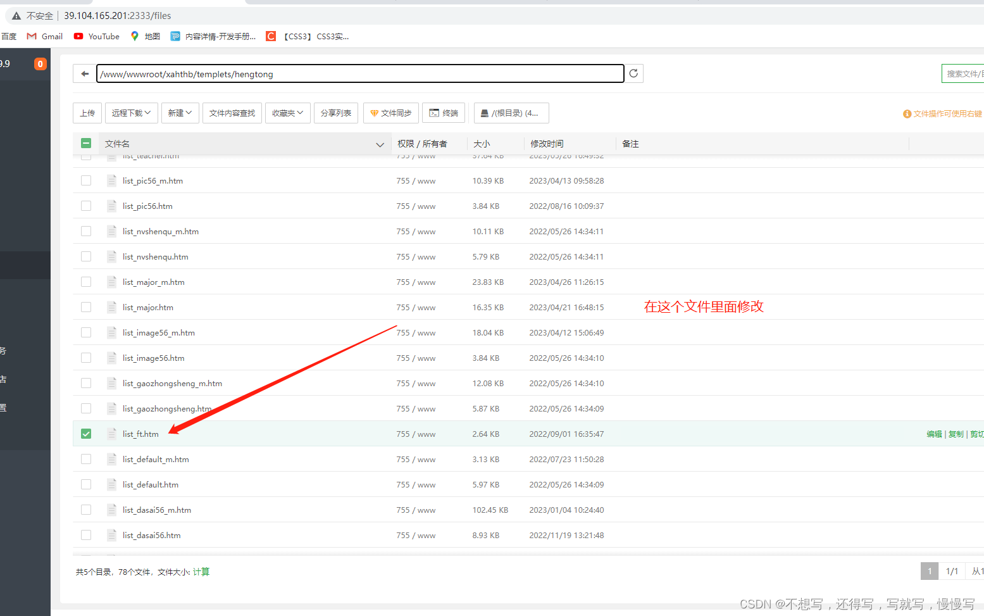Open the YouTube bookmark
Image resolution: width=984 pixels, height=616 pixels.
pos(96,37)
